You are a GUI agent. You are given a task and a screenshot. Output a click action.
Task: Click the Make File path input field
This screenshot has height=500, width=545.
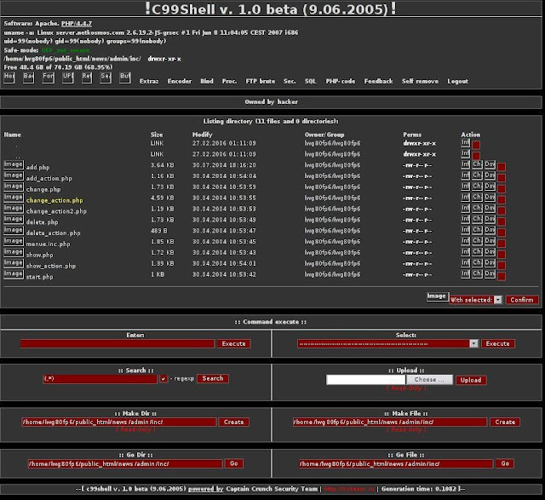[x=390, y=422]
